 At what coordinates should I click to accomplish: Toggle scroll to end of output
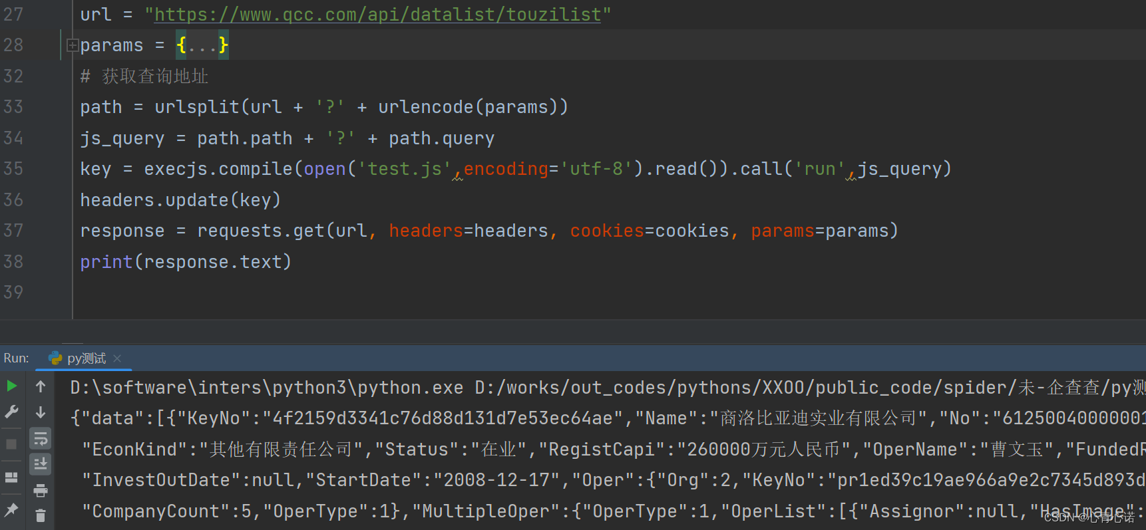point(41,464)
